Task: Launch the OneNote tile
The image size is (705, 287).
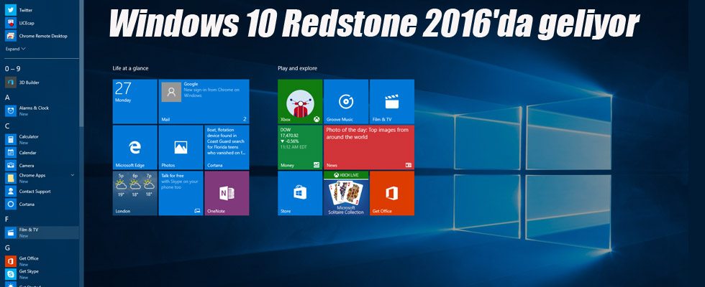Action: [x=227, y=193]
